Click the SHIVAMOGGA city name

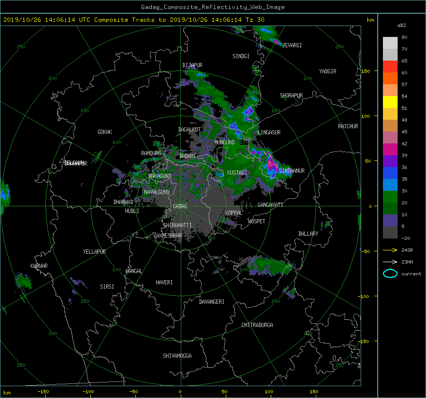click(177, 356)
